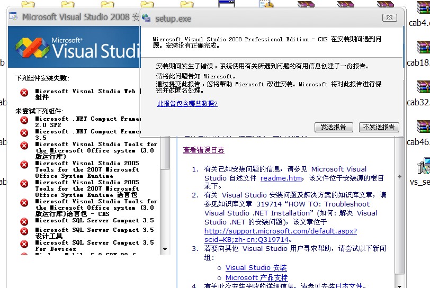Image resolution: width=430 pixels, height=288 pixels.
Task: Select the Microsoft Visual Studio Web 组件 entry
Action: 88,94
